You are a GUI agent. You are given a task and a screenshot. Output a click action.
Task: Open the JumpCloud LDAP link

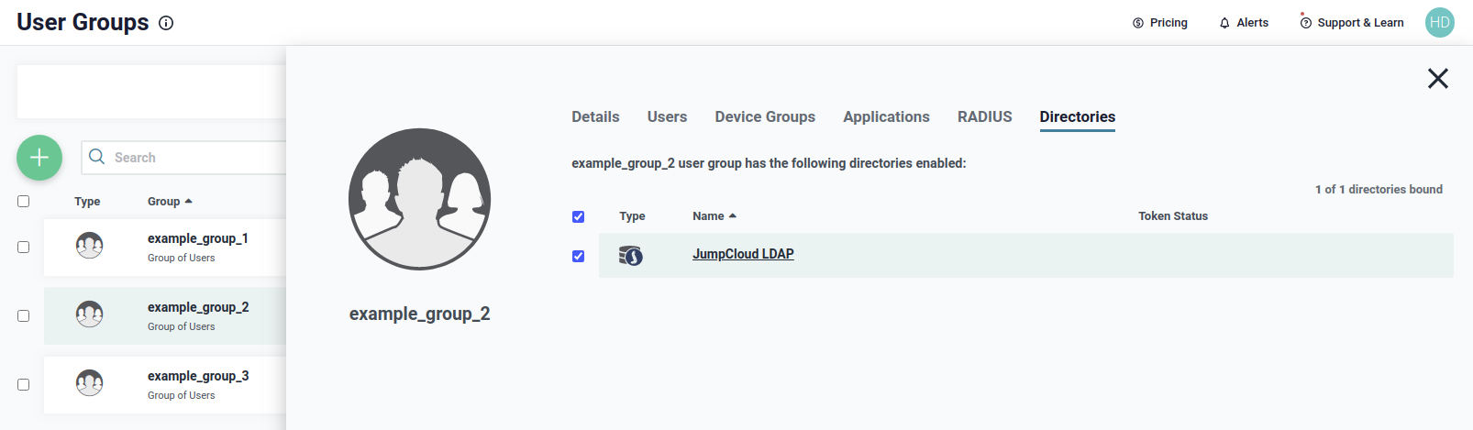pyautogui.click(x=743, y=255)
